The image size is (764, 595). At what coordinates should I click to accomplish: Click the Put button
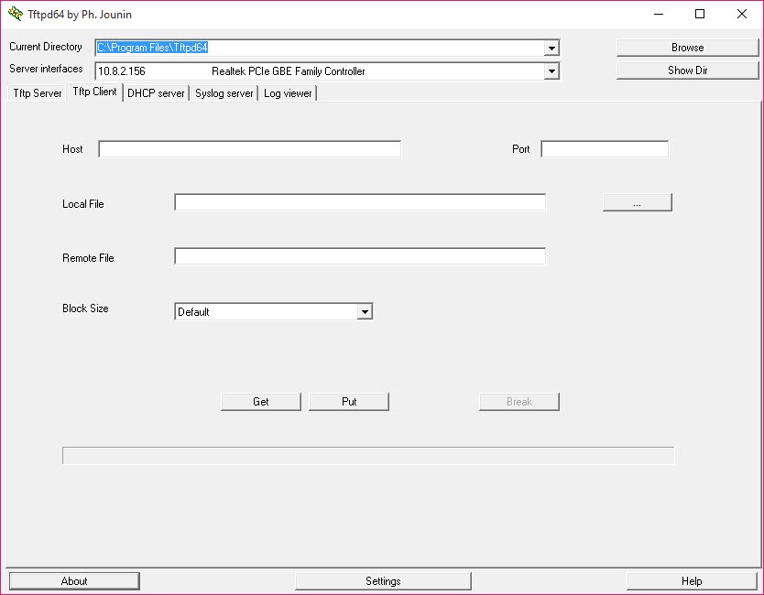pyautogui.click(x=349, y=402)
